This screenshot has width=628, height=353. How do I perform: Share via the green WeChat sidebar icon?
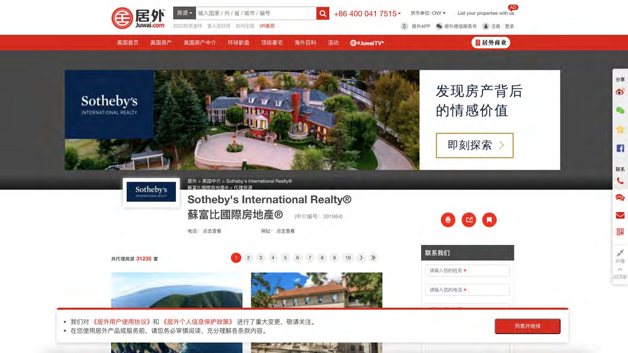tap(620, 111)
